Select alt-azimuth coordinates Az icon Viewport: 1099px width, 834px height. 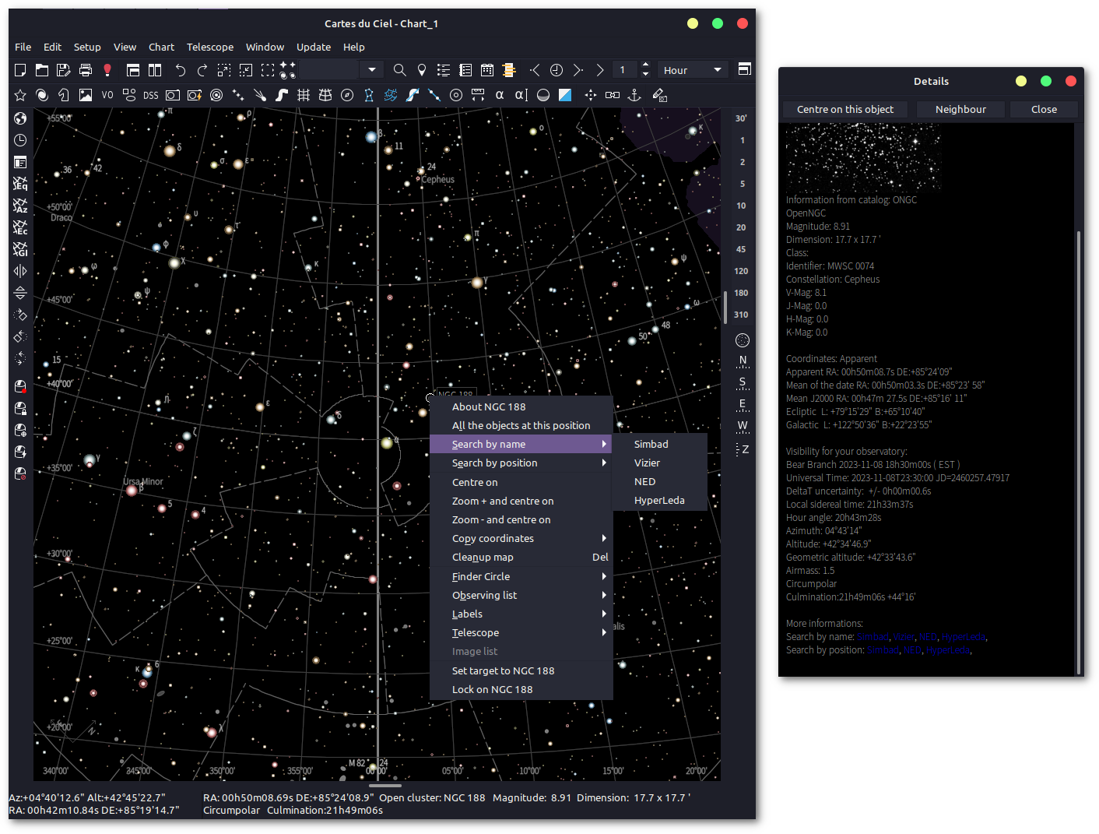click(20, 206)
